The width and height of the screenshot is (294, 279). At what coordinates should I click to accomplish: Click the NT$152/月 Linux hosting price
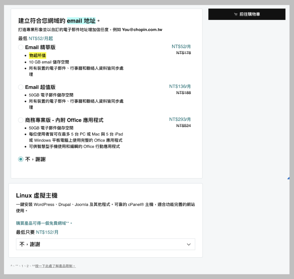tap(47, 232)
